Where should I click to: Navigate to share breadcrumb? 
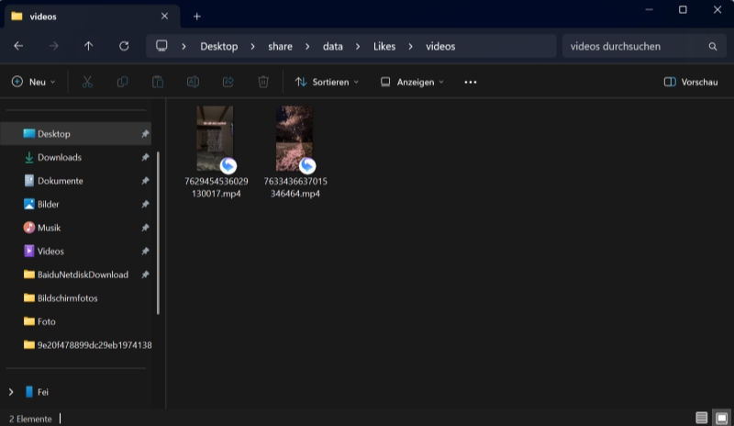(280, 47)
